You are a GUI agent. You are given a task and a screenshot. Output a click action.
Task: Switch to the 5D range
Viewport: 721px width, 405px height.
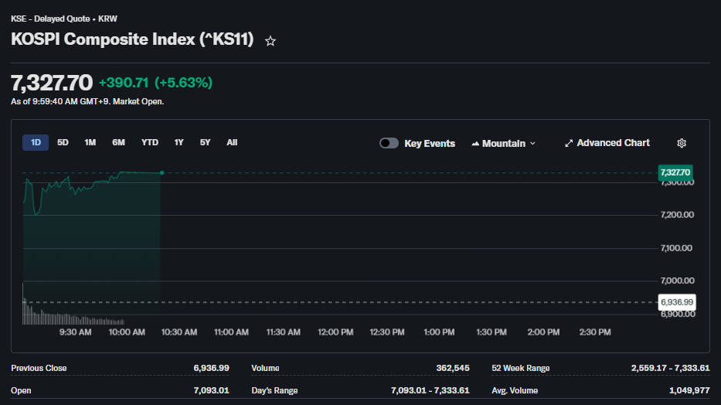(63, 142)
